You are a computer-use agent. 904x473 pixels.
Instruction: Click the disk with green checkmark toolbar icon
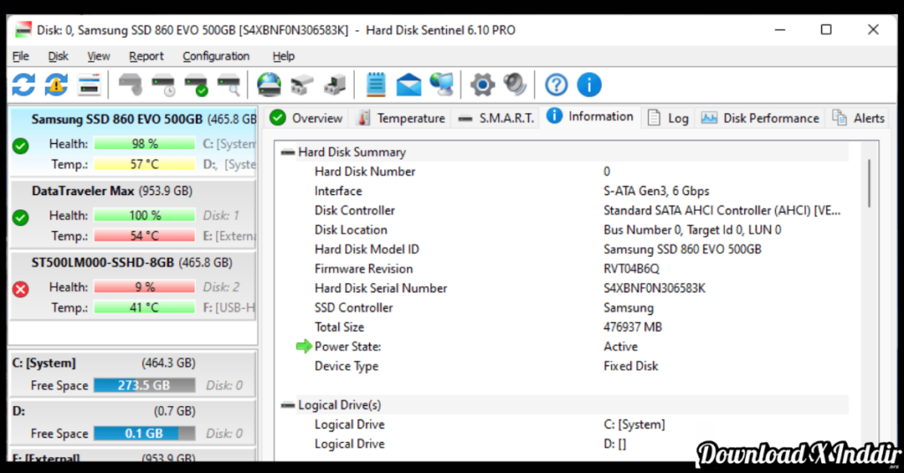click(x=196, y=86)
